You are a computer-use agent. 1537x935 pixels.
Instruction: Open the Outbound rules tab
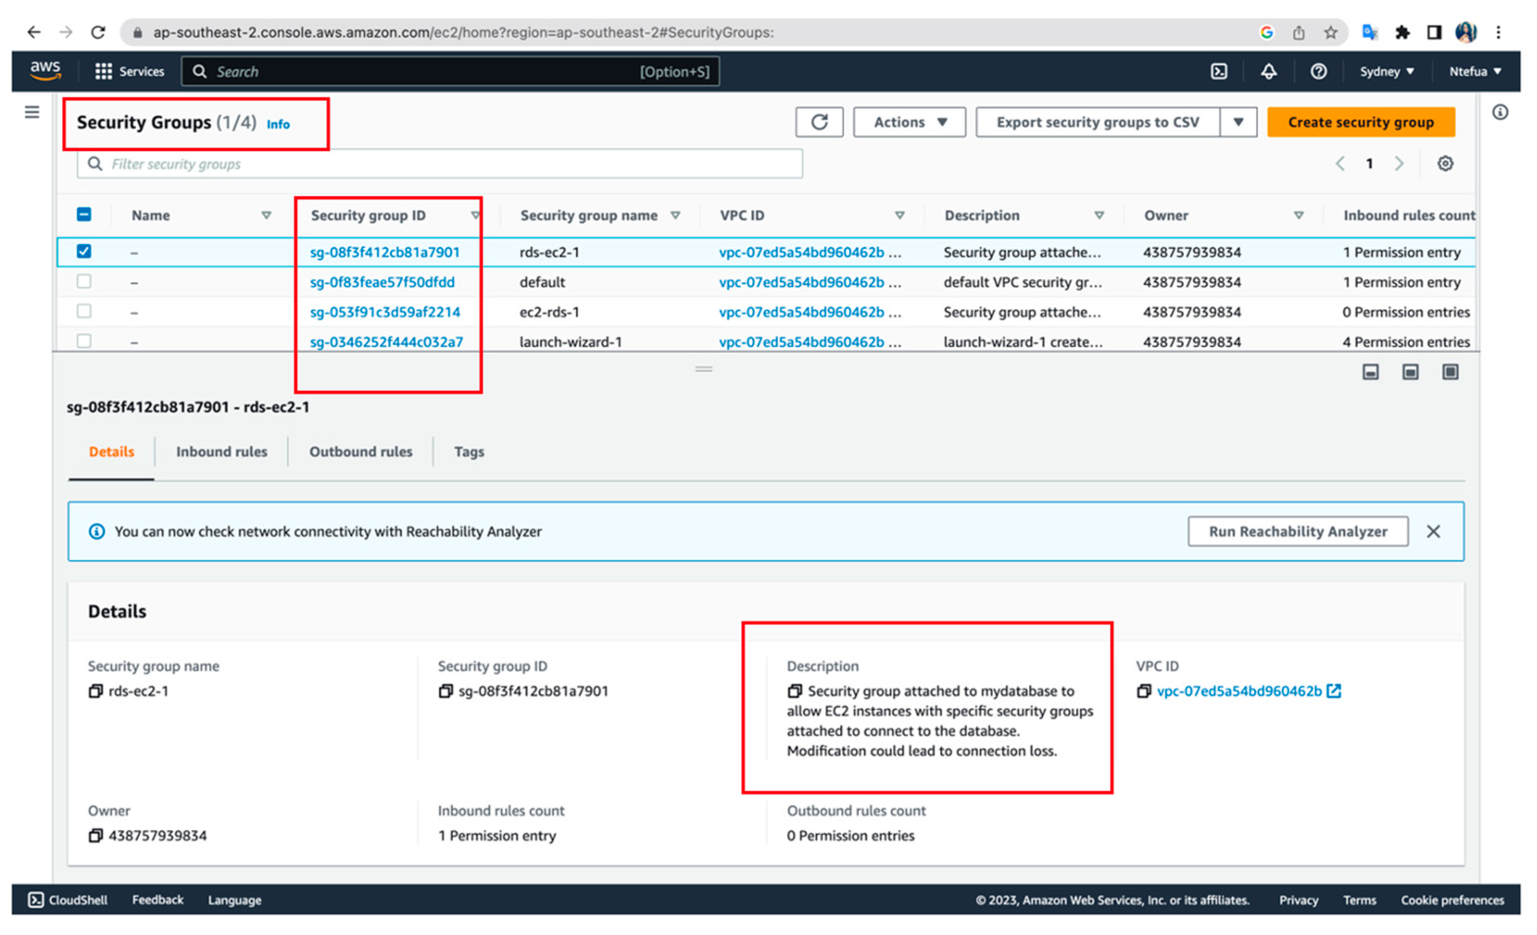tap(361, 451)
